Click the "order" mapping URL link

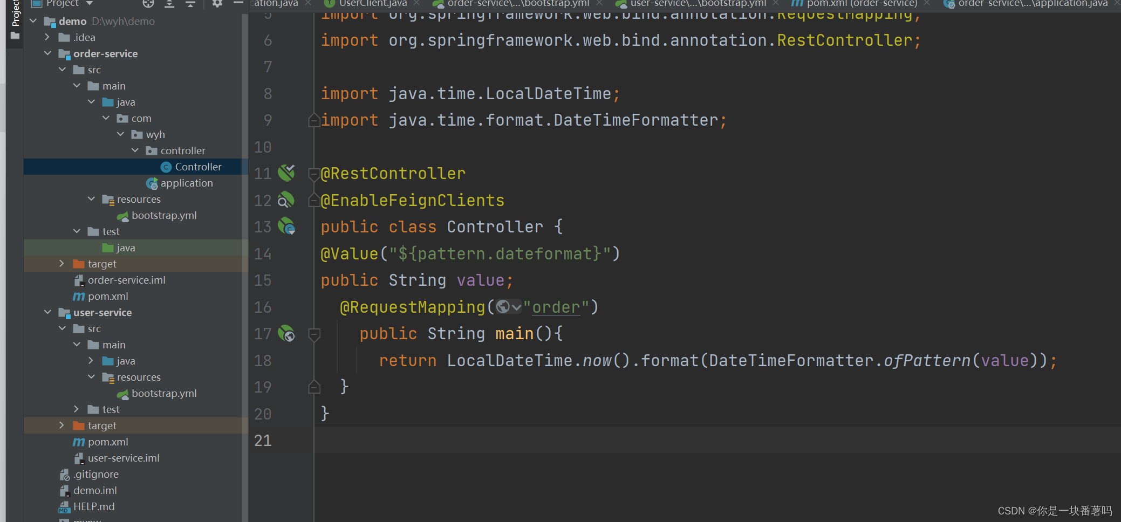click(x=556, y=307)
